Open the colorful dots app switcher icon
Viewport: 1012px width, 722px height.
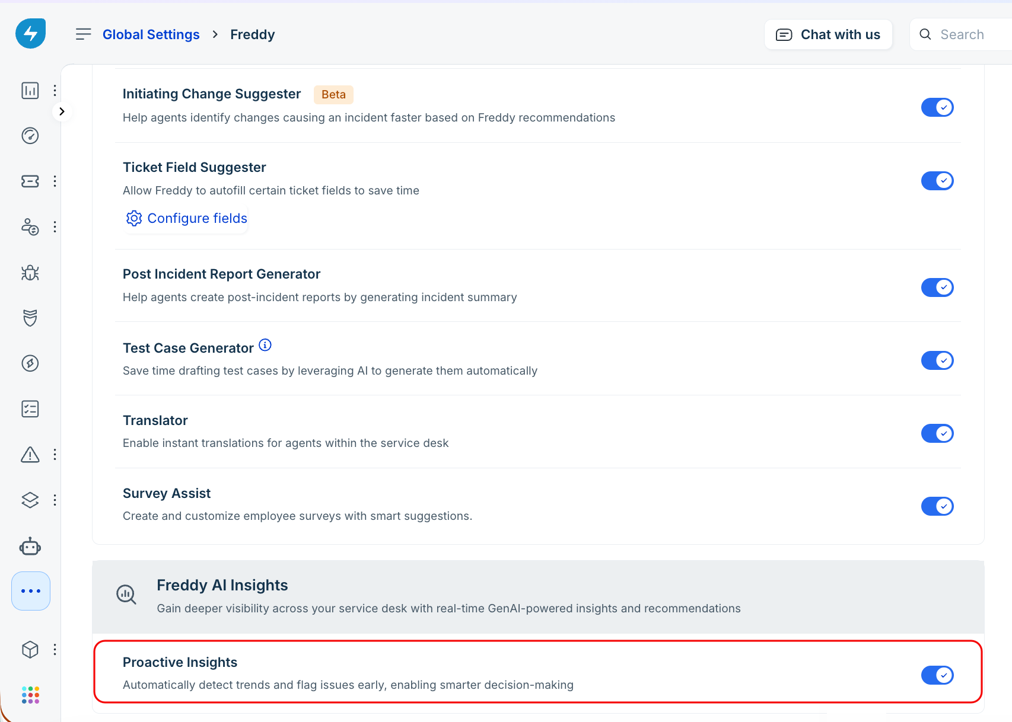pyautogui.click(x=30, y=695)
